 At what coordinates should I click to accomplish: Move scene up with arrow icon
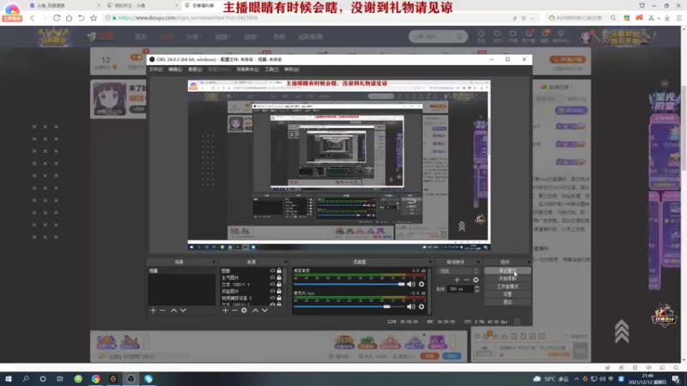(x=173, y=311)
